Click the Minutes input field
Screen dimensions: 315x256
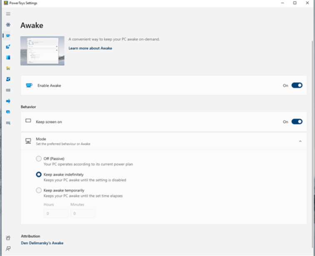83,213
